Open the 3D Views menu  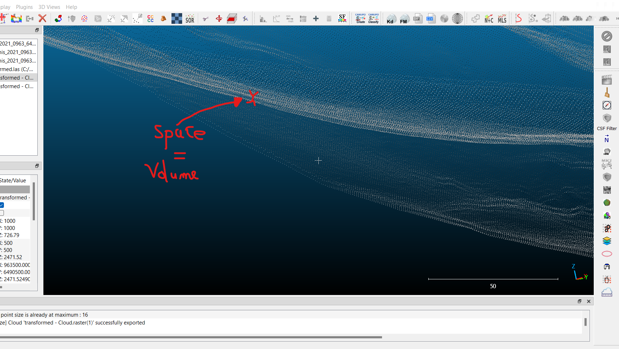pyautogui.click(x=49, y=7)
